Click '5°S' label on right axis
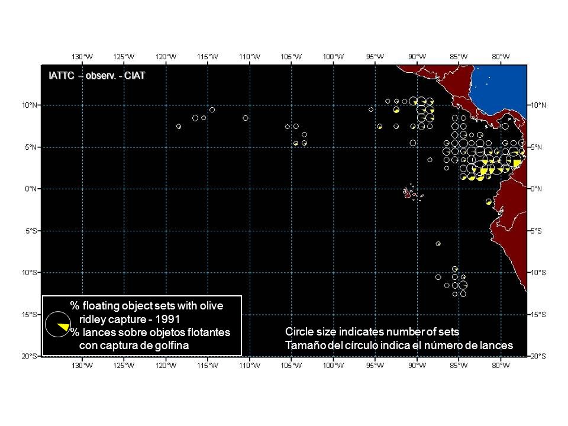Image resolution: width=568 pixels, height=426 pixels. point(536,231)
